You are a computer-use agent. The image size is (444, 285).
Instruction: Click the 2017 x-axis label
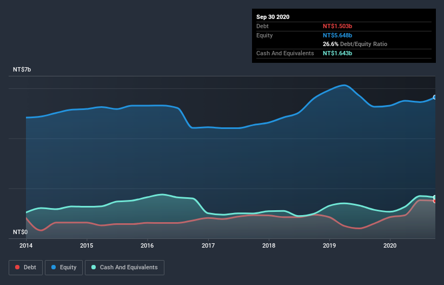[208, 245]
